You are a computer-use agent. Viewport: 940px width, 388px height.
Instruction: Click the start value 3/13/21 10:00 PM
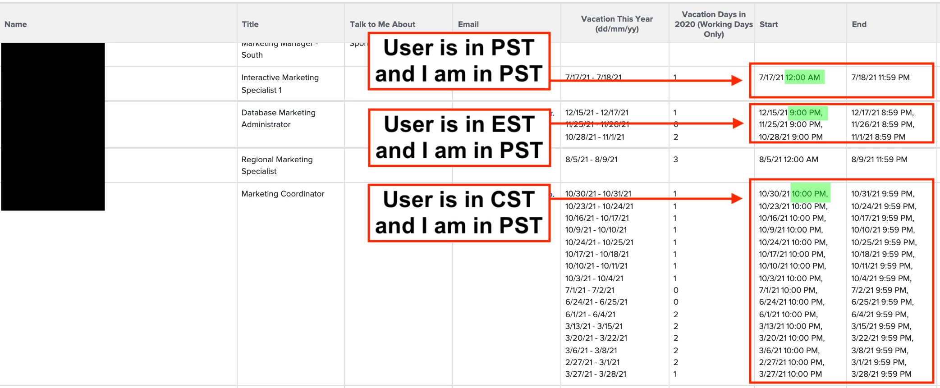791,326
